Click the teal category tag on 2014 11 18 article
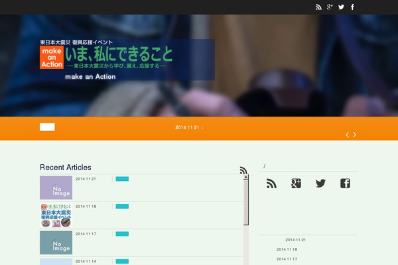398x265 pixels. click(122, 207)
